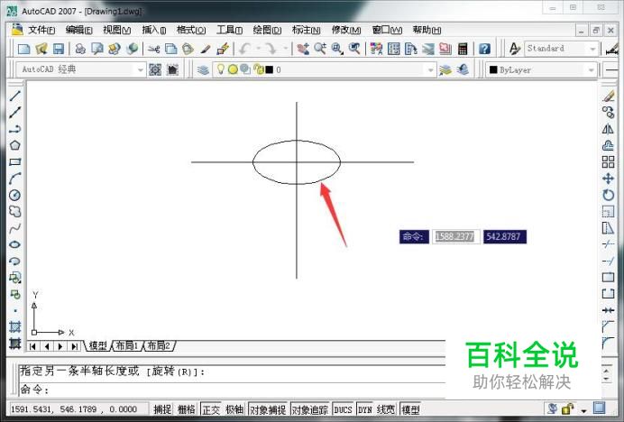
Task: Open the 绘图(D) menu
Action: tap(267, 30)
